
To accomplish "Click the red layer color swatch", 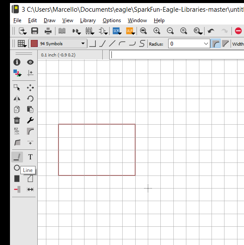I will coord(34,43).
